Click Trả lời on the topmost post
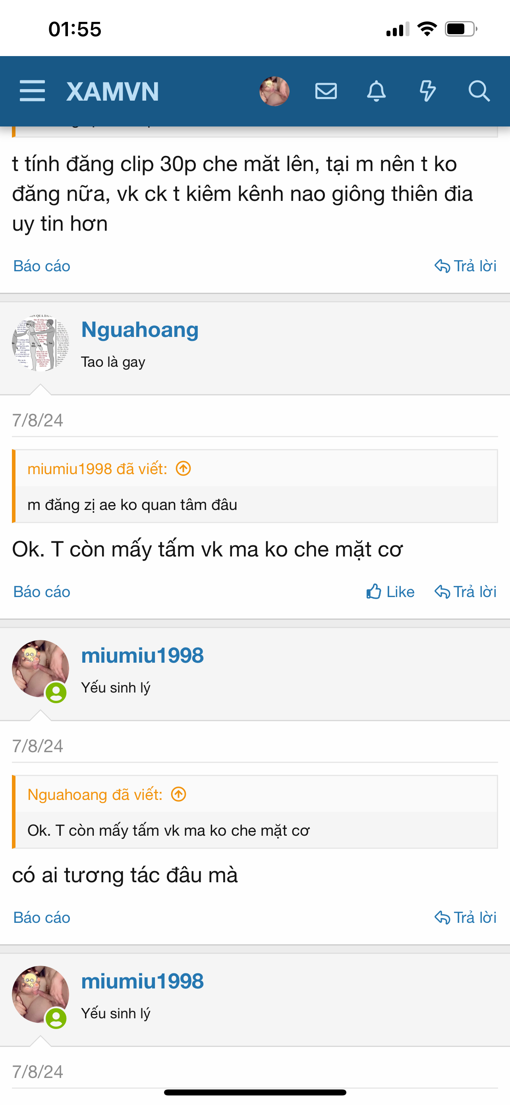The image size is (510, 1105). (x=466, y=266)
